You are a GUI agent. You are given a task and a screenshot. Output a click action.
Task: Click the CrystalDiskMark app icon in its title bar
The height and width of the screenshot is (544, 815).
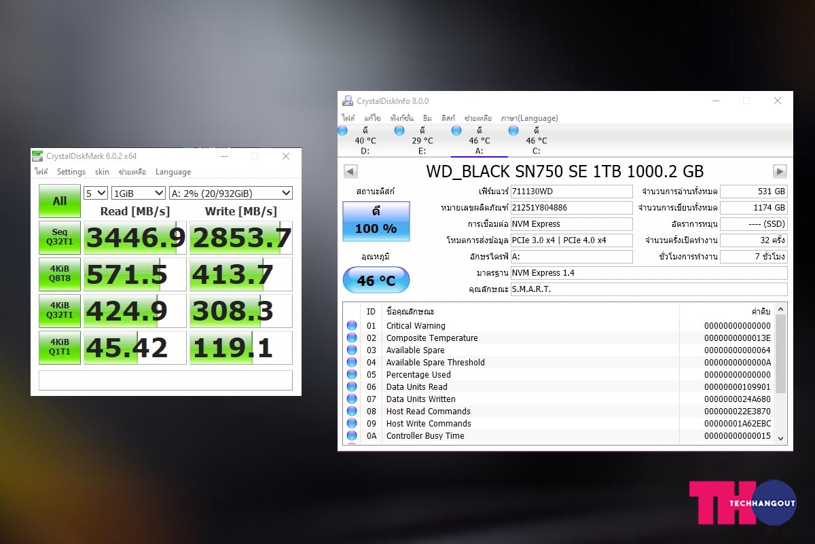coord(39,156)
